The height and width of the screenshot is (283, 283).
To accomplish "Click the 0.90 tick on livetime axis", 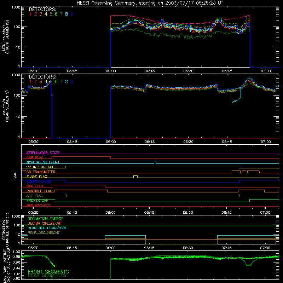I will click(x=16, y=278).
